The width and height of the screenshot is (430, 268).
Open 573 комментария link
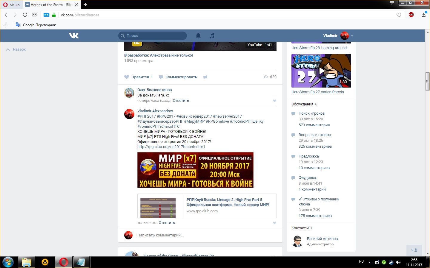[x=314, y=125]
